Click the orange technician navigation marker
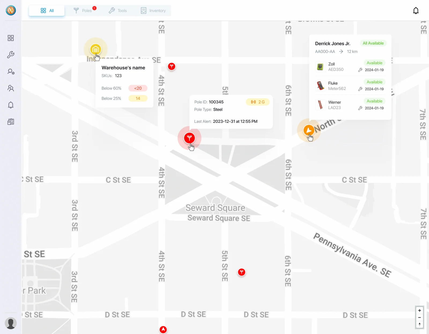This screenshot has width=429, height=334. coord(309,130)
